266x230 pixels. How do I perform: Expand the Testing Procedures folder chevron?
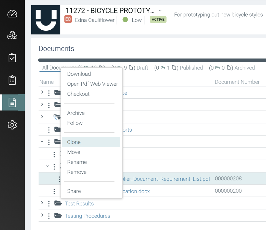(x=42, y=216)
